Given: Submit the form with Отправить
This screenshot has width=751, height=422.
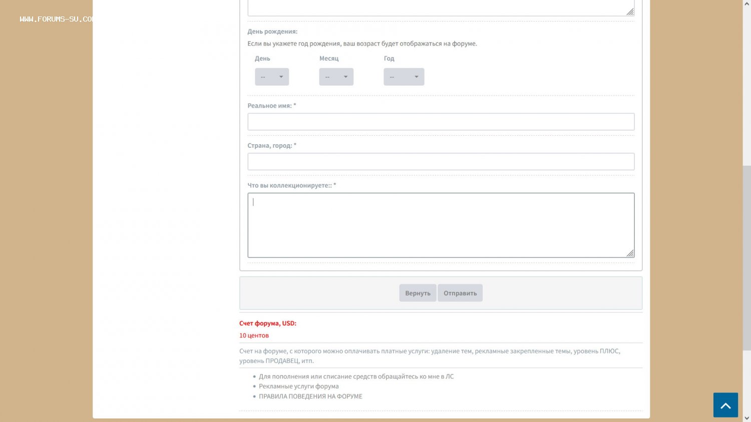Looking at the screenshot, I should pos(460,293).
